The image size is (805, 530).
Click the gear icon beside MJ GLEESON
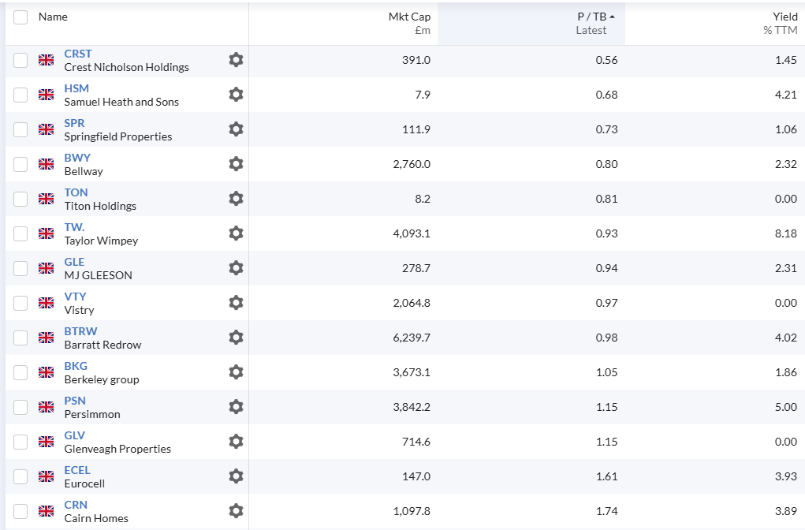236,268
